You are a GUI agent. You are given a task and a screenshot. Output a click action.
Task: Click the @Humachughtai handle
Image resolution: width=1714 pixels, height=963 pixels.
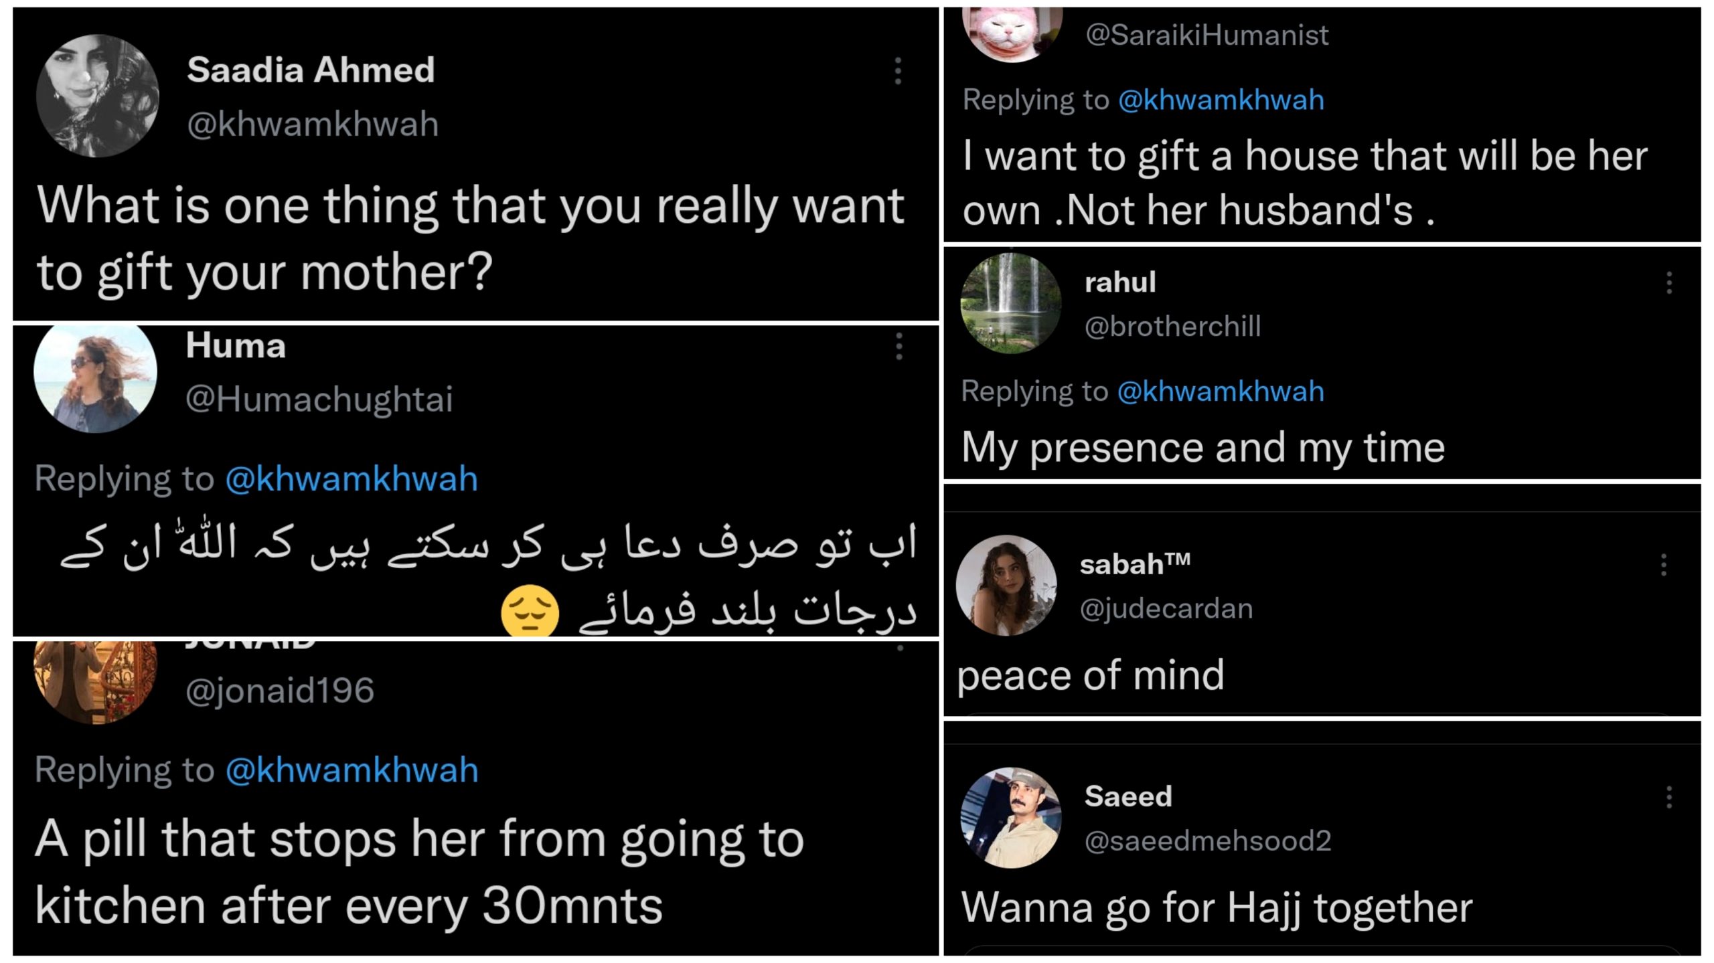tap(319, 400)
